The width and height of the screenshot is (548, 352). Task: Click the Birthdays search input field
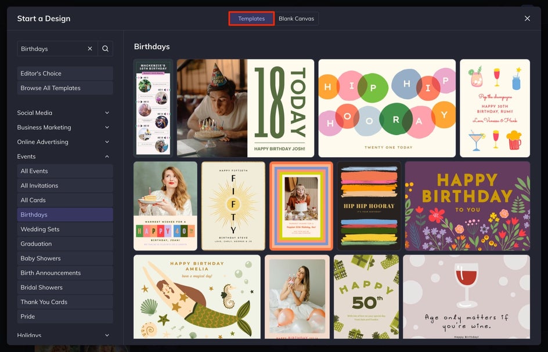[51, 49]
